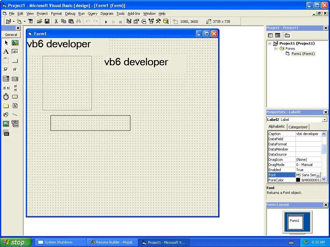Switch to the Categorized properties tab
Screen dimensions: 330x247
298,127
